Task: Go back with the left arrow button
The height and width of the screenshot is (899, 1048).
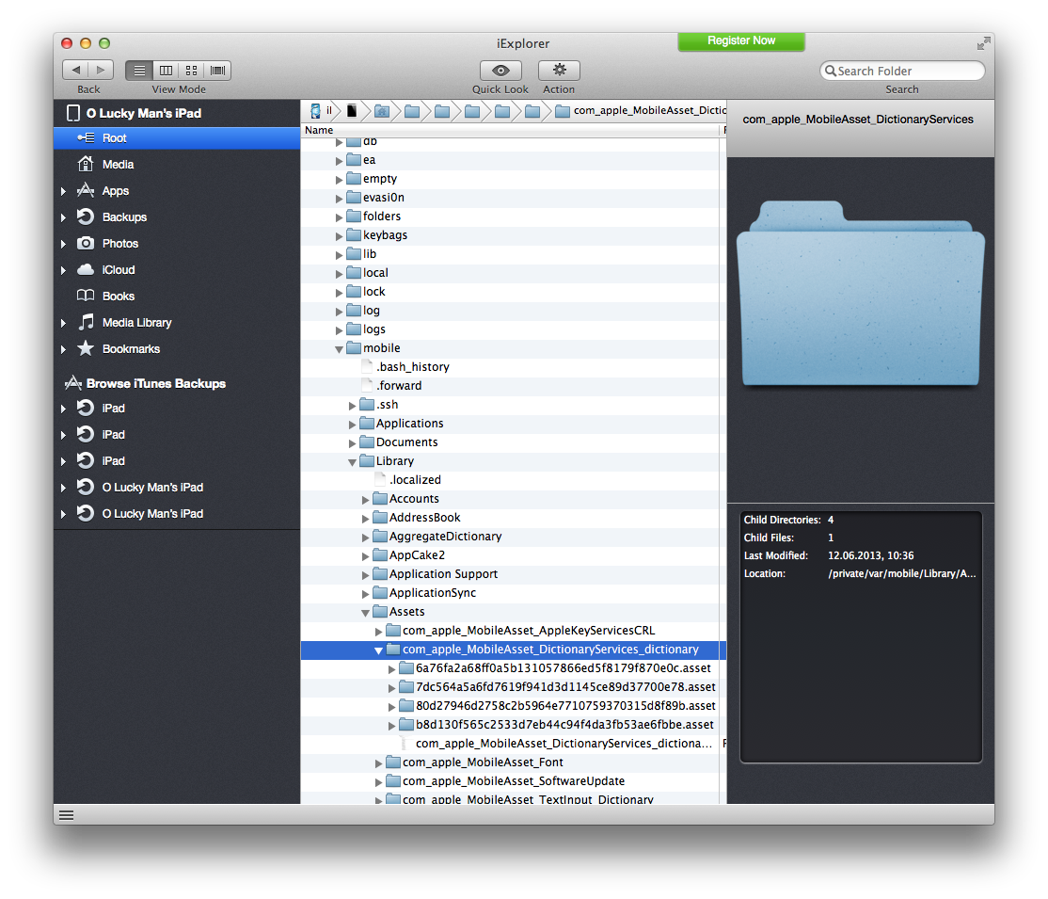Action: pos(75,71)
